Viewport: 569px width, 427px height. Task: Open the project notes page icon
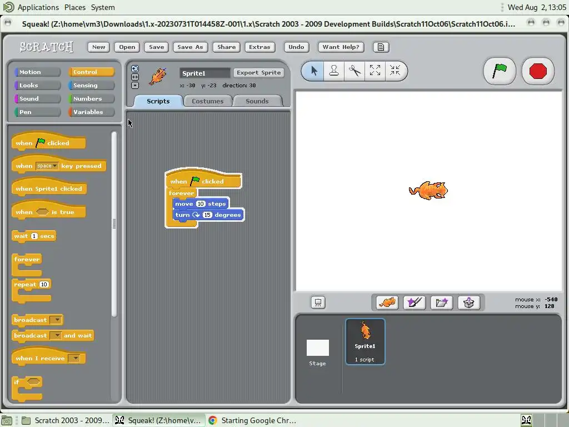click(381, 47)
